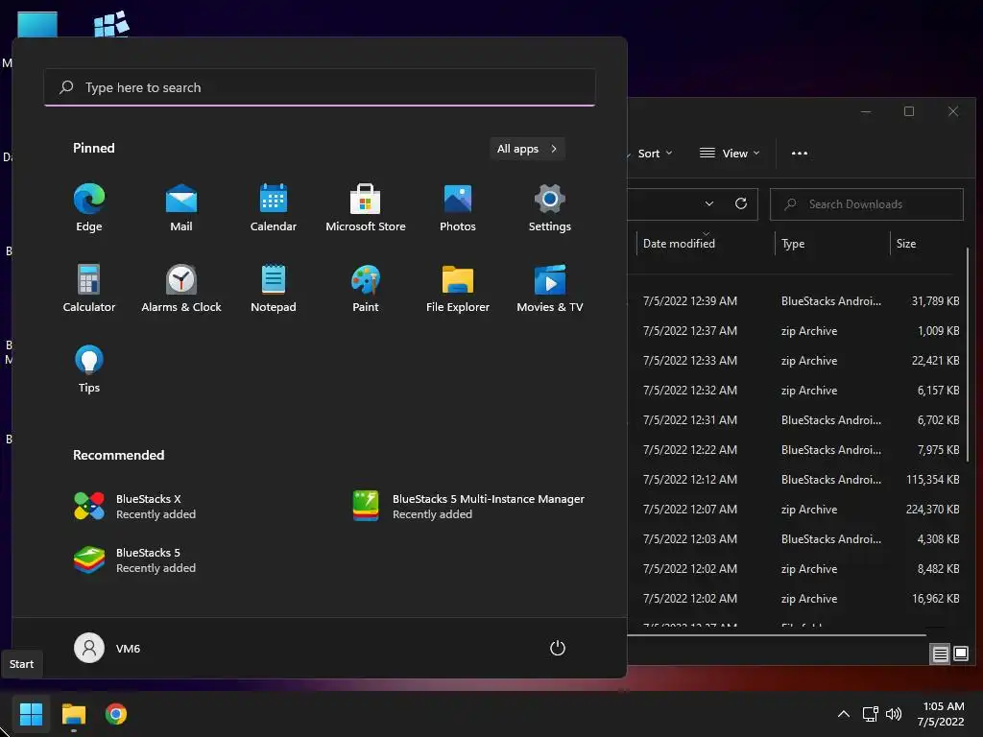Select the file modified 7/5/2022 12:03 AM
This screenshot has width=983, height=737.
pyautogui.click(x=796, y=539)
